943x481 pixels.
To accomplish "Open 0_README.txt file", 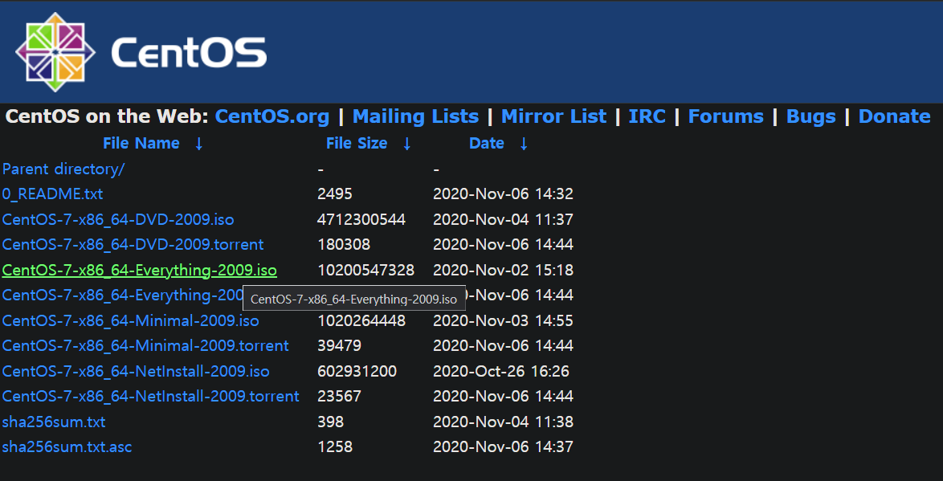I will (52, 194).
